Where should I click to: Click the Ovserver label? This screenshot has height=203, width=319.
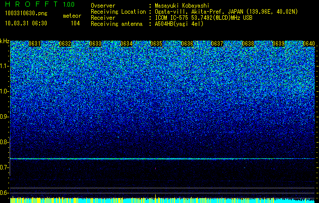pyautogui.click(x=103, y=6)
